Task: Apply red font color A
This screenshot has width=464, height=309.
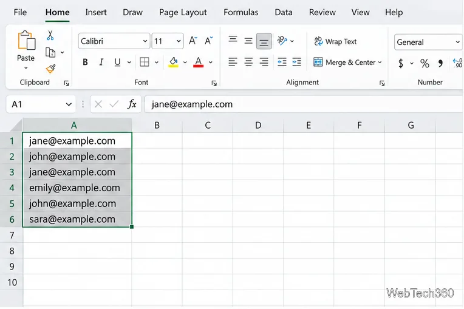Action: (x=198, y=62)
